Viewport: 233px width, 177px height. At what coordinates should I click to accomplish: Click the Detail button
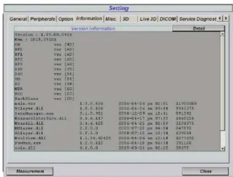pos(198,28)
